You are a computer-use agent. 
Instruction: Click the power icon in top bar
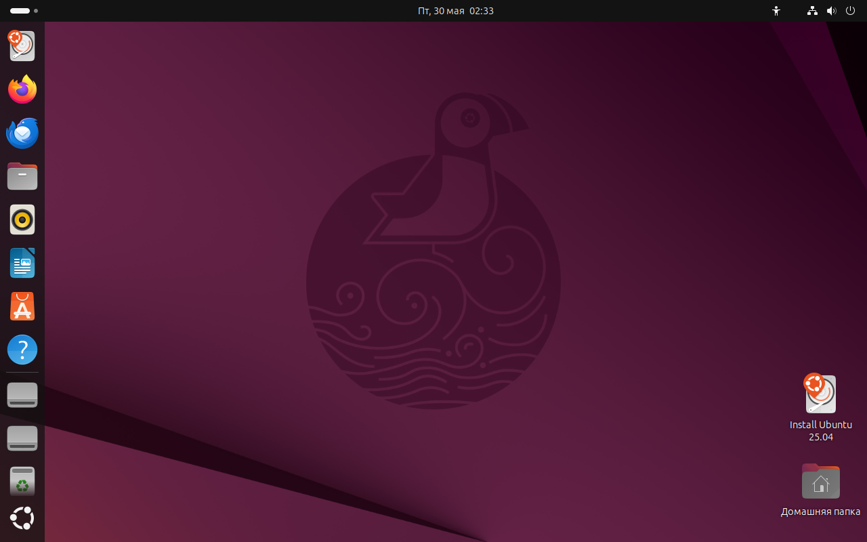(850, 11)
